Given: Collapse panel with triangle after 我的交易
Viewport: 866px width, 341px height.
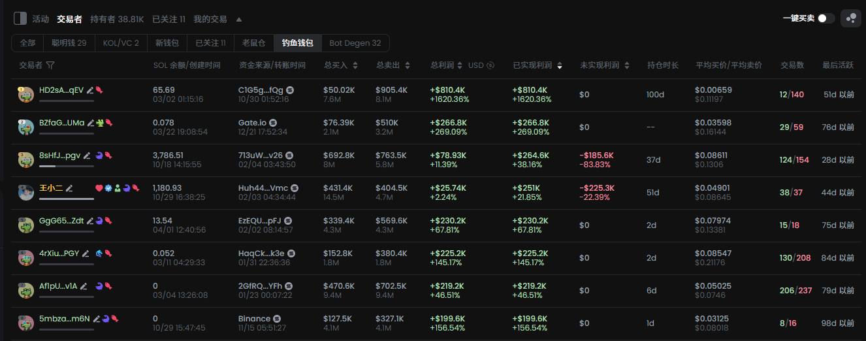Looking at the screenshot, I should [x=238, y=20].
